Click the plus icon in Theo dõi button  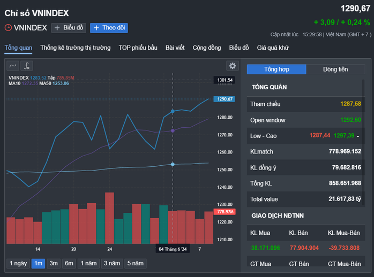pyautogui.click(x=96, y=28)
